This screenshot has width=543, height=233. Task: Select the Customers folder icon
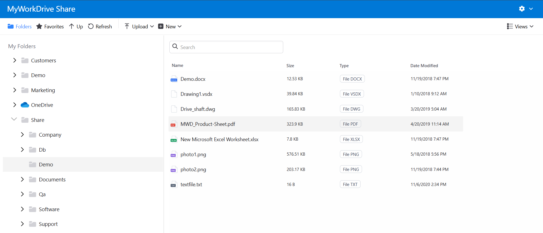(25, 60)
